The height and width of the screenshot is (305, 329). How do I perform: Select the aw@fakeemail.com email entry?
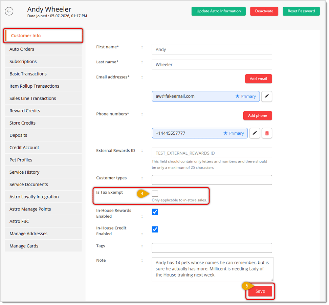coord(206,96)
